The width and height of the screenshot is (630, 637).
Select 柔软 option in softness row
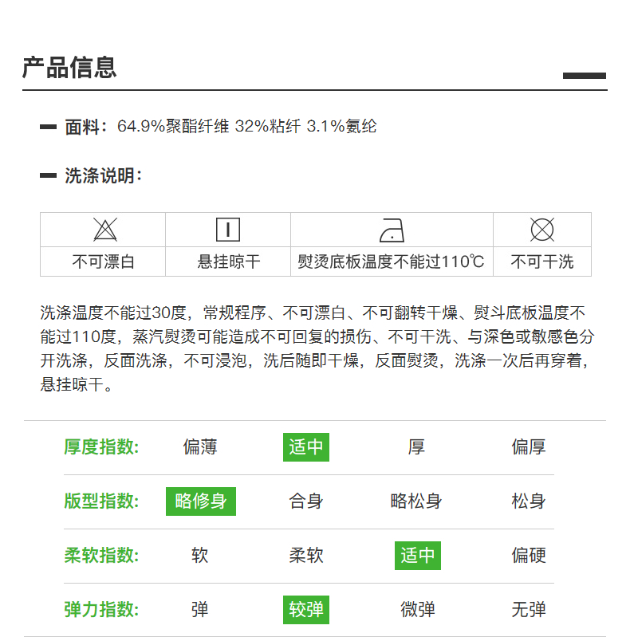(x=306, y=556)
